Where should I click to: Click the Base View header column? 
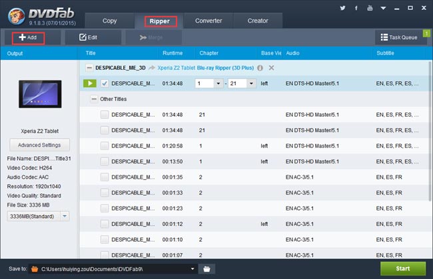click(x=271, y=53)
